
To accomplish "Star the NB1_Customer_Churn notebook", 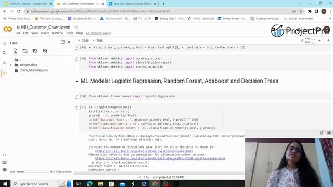I will [x=76, y=27].
